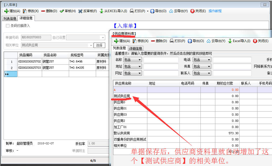Click 导出(O) export icon in supplier window
Image resolution: width=272 pixels, height=166 pixels.
point(190,41)
